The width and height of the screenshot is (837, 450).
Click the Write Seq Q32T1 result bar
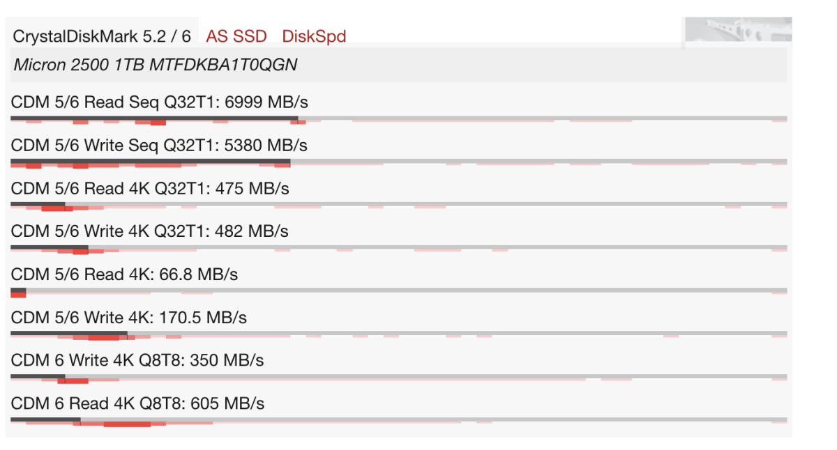point(150,162)
